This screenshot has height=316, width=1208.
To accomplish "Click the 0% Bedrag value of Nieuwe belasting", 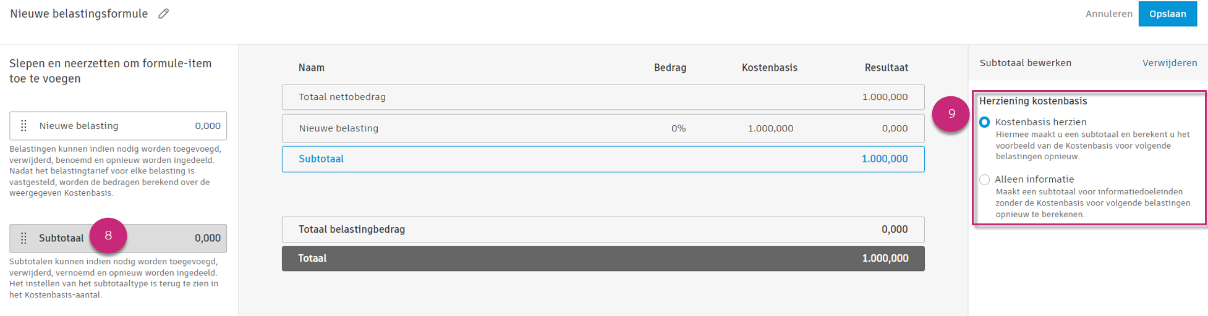I will tap(678, 128).
